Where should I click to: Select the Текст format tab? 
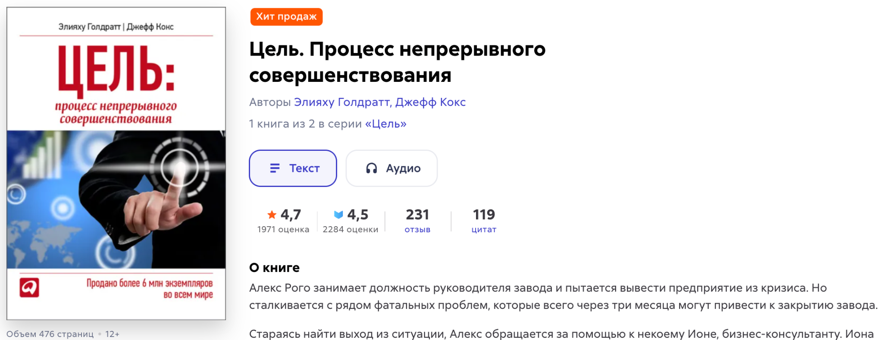click(x=293, y=168)
